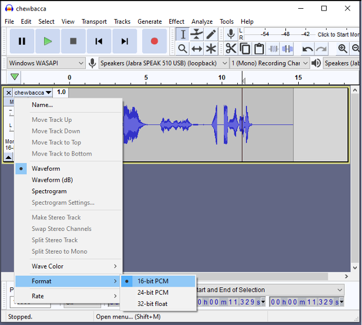Choose 32-bit float sample format

coord(153,304)
